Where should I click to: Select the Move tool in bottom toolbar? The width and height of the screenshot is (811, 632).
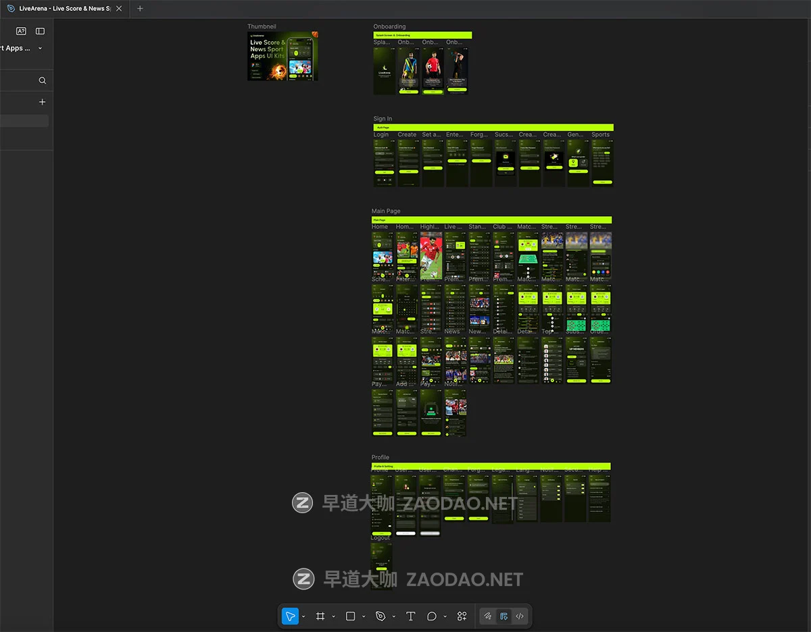pyautogui.click(x=290, y=616)
